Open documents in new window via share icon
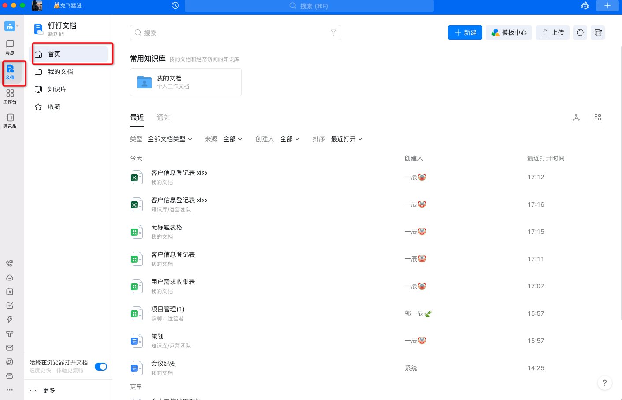Screen dimensions: 622x400 tap(598, 32)
